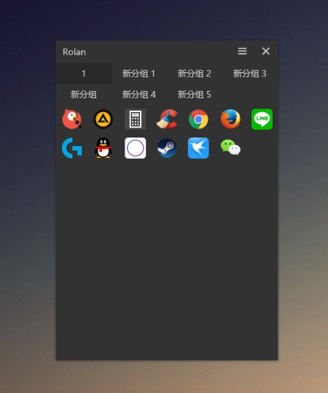Switch to 新分组 1 tab
The height and width of the screenshot is (393, 328).
pyautogui.click(x=139, y=74)
